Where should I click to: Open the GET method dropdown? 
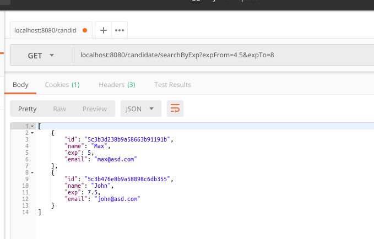pyautogui.click(x=42, y=55)
